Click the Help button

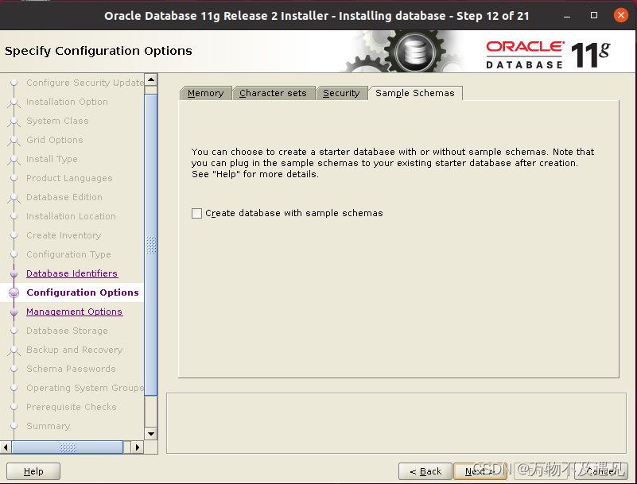(33, 471)
